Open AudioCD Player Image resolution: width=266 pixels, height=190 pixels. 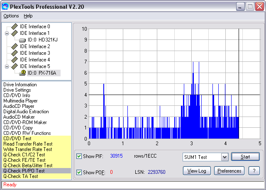(19, 106)
